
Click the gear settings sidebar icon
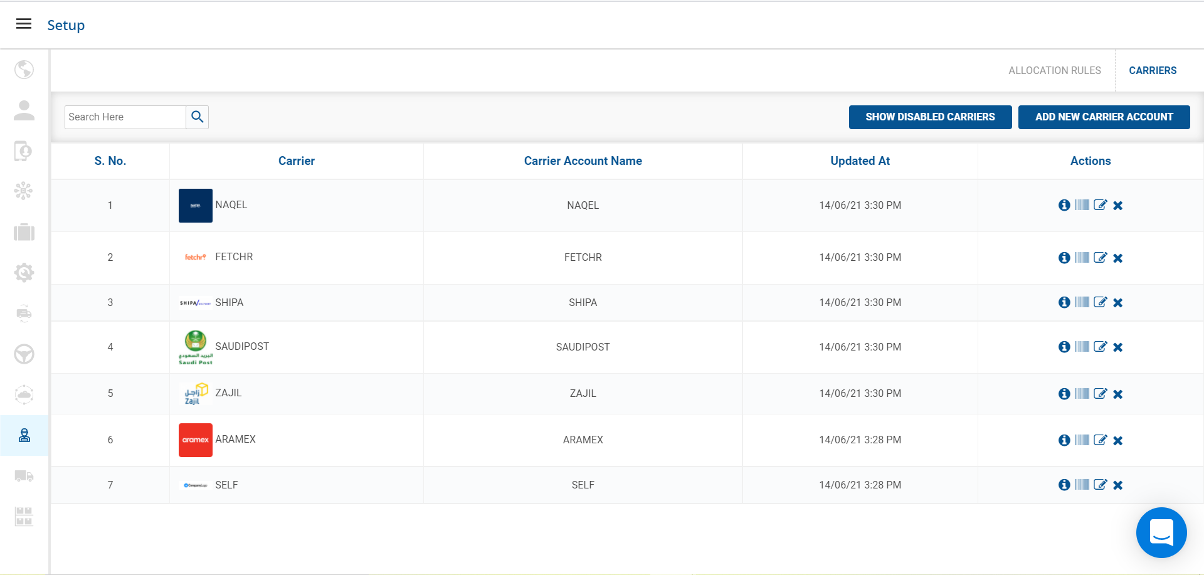click(24, 273)
